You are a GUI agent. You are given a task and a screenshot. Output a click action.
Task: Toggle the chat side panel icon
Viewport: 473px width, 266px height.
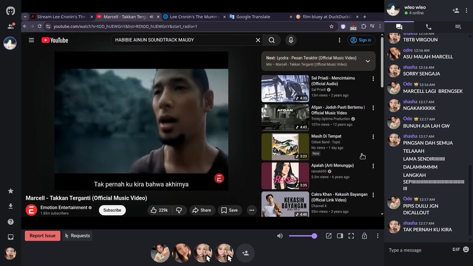point(340,236)
